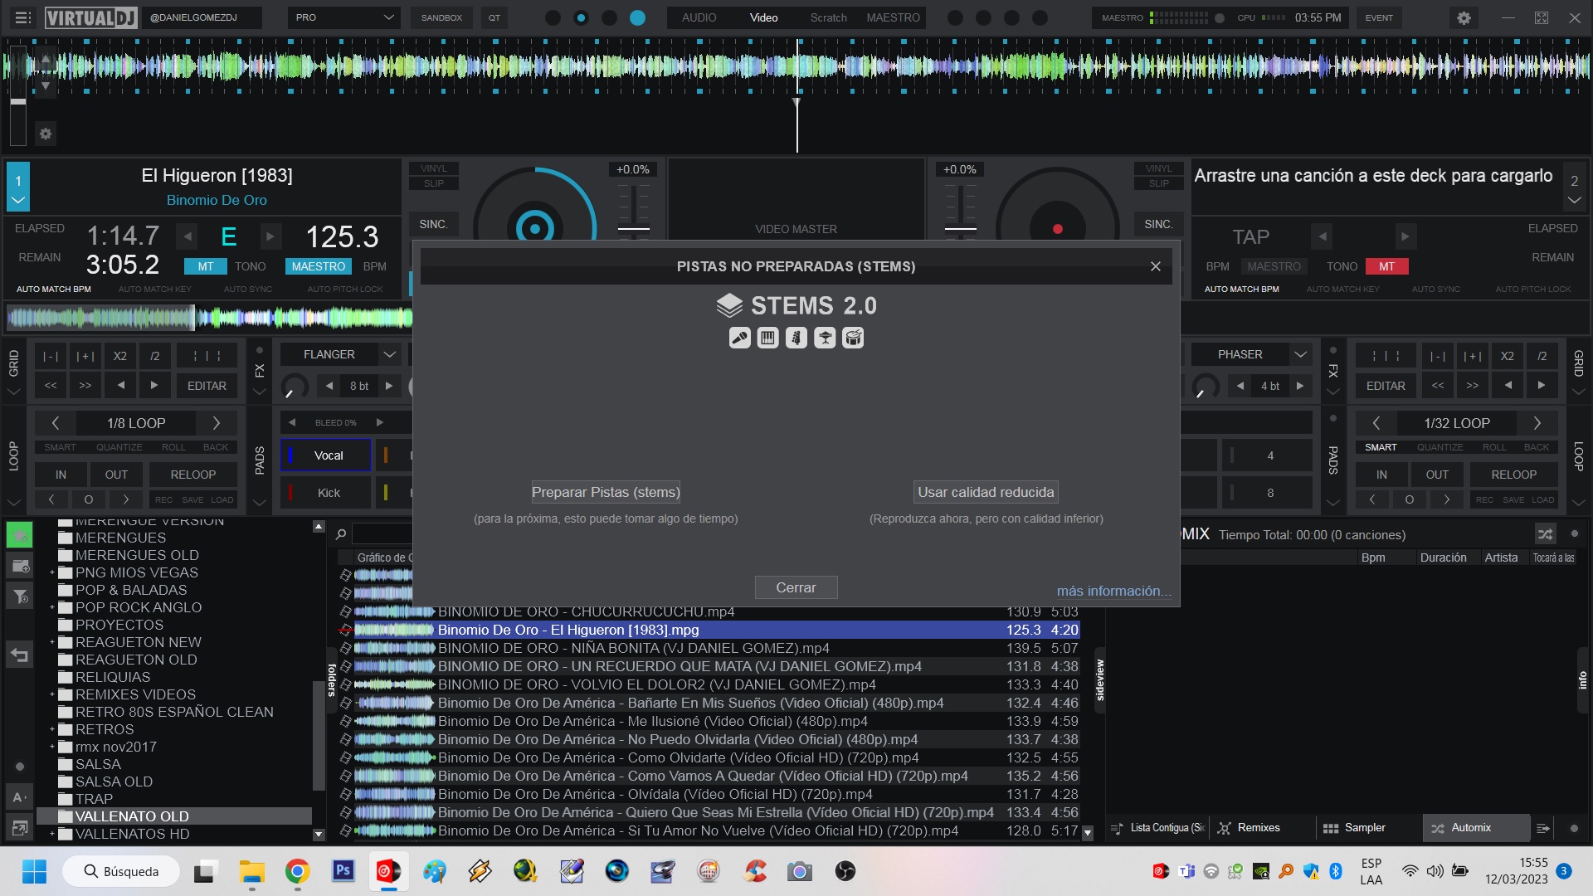Expand PNG MIOS VEGAS folder
Viewport: 1593px width, 896px height.
pyautogui.click(x=51, y=572)
